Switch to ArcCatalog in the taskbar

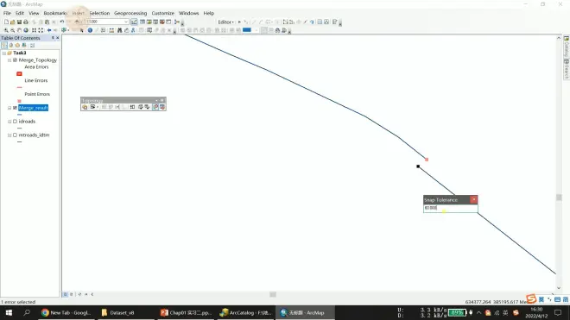(246, 313)
